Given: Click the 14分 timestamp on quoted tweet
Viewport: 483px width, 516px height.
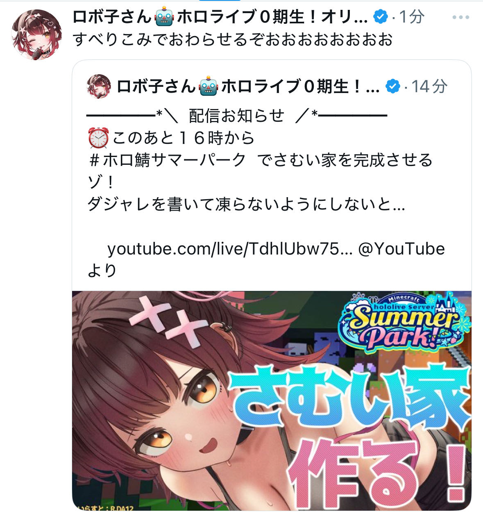Looking at the screenshot, I should 429,86.
